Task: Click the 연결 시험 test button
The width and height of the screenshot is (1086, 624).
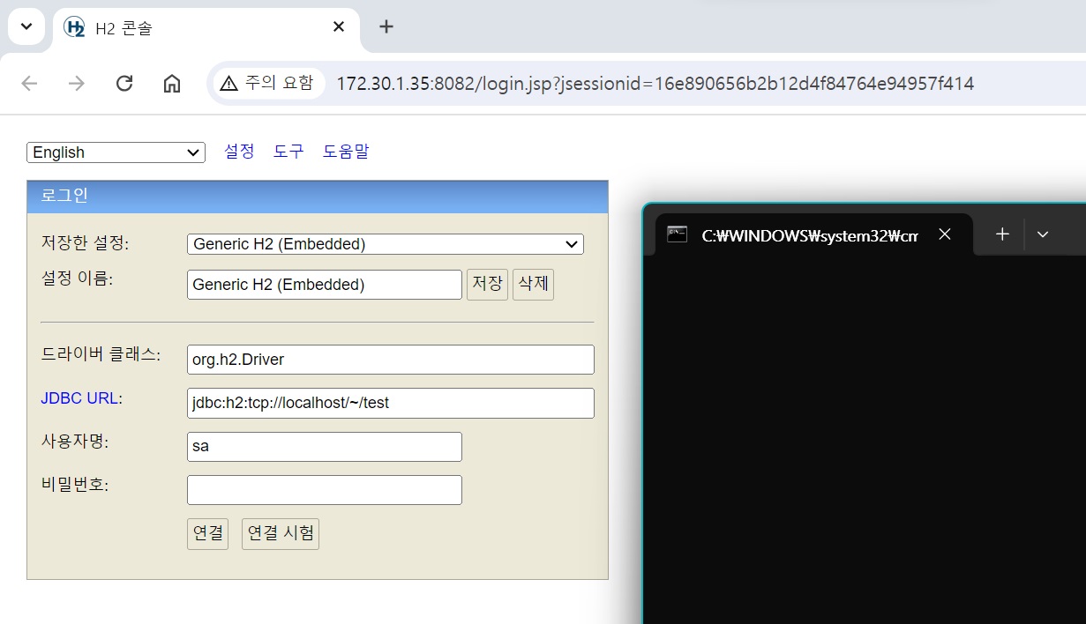Action: pyautogui.click(x=281, y=534)
